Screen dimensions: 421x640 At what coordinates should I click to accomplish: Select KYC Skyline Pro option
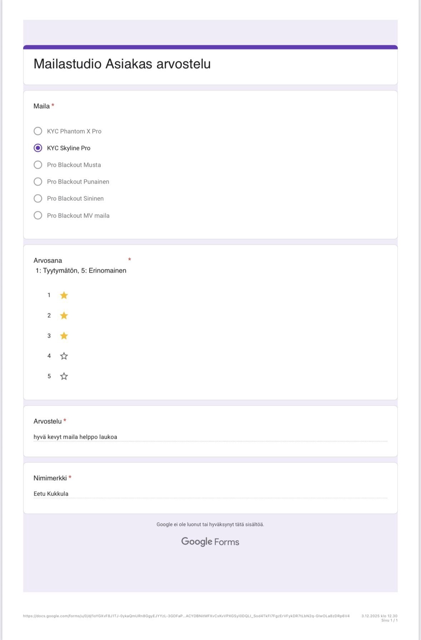[x=38, y=148]
